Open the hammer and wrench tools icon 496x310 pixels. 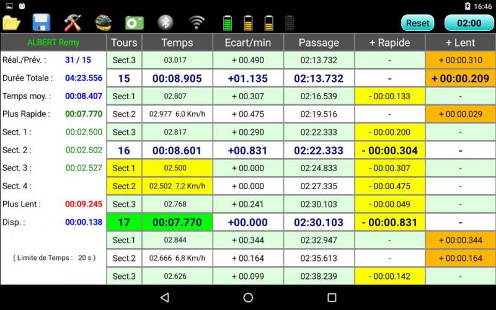point(73,23)
